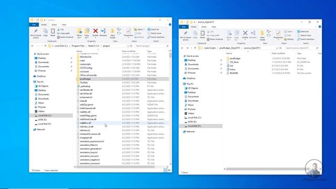Expand address history dropdown in source_23jan2015 window

(x=277, y=48)
